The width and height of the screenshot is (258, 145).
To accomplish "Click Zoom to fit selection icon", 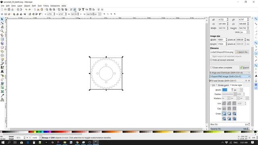I will pyautogui.click(x=47, y=10).
